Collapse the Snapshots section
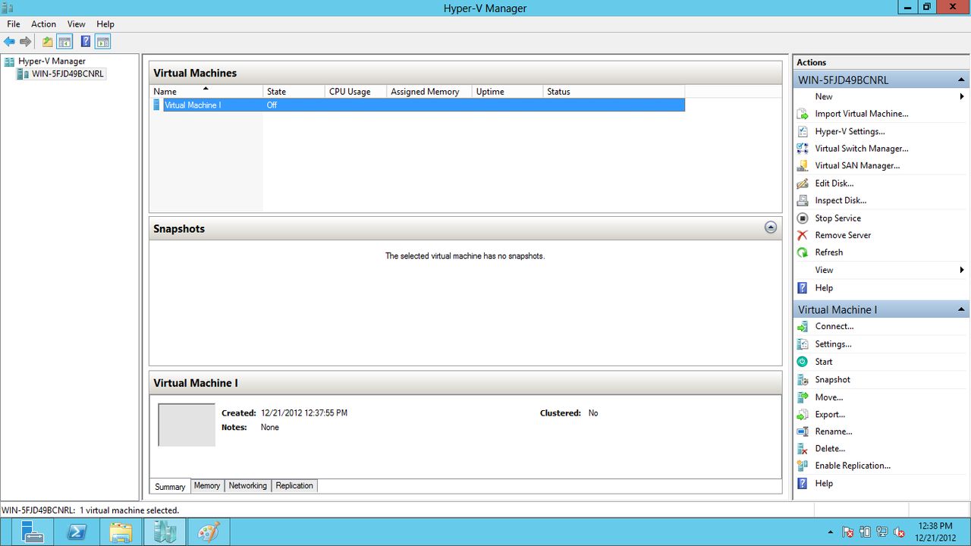971x546 pixels. (x=771, y=227)
